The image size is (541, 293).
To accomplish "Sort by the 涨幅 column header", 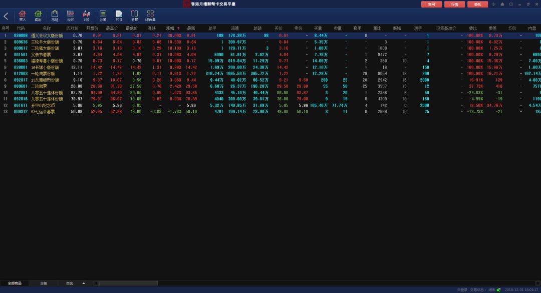I will point(170,29).
